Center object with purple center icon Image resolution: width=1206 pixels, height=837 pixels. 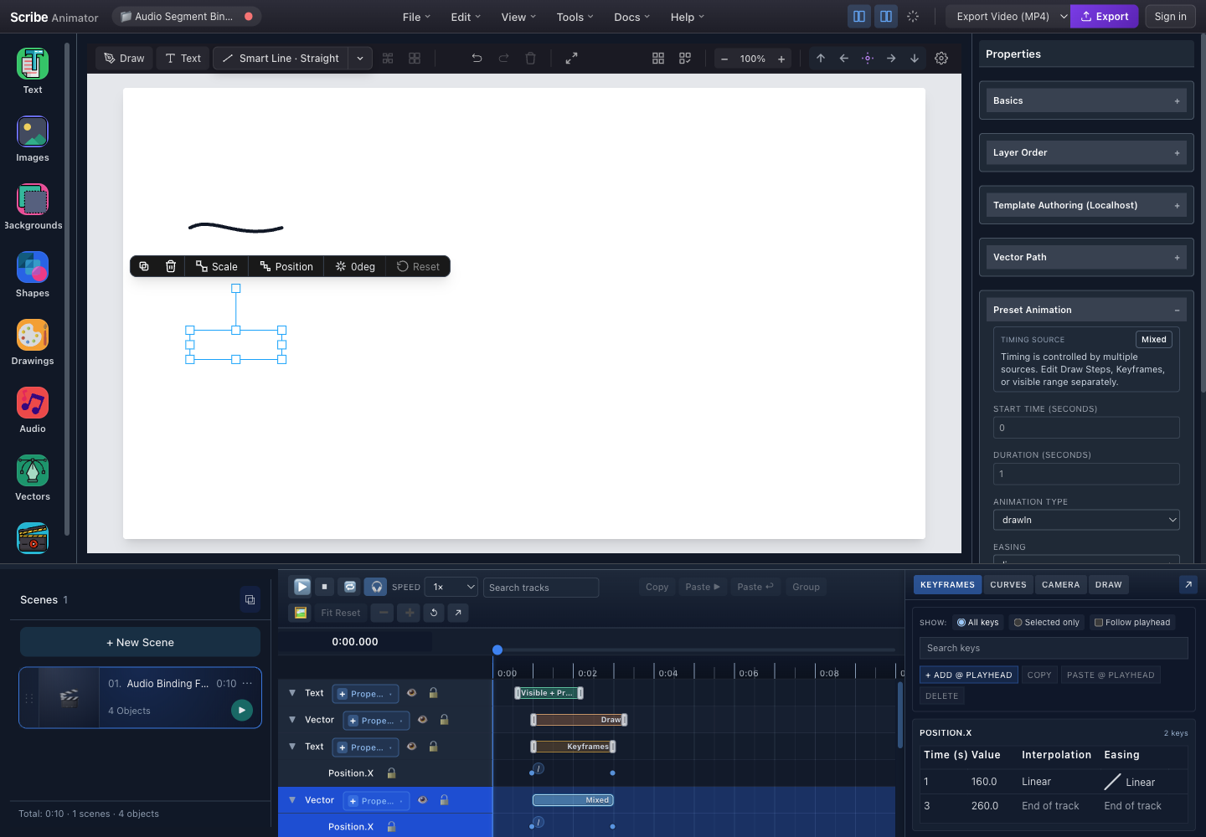[868, 59]
